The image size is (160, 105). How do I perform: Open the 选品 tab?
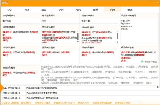click(x=44, y=10)
